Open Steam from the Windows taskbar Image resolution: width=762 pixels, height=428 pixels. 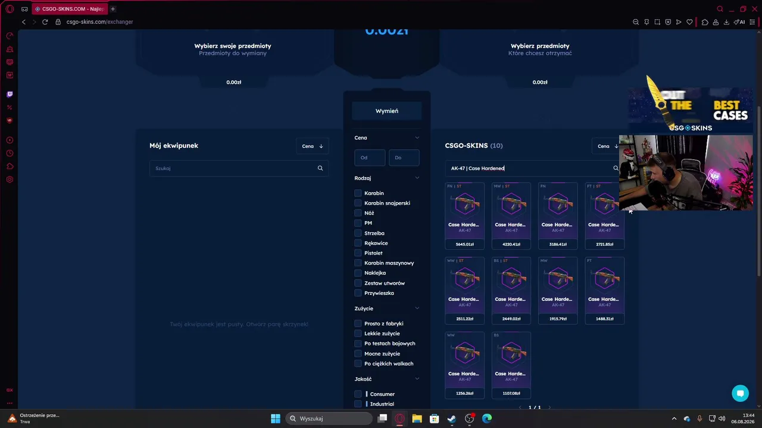[452, 418]
